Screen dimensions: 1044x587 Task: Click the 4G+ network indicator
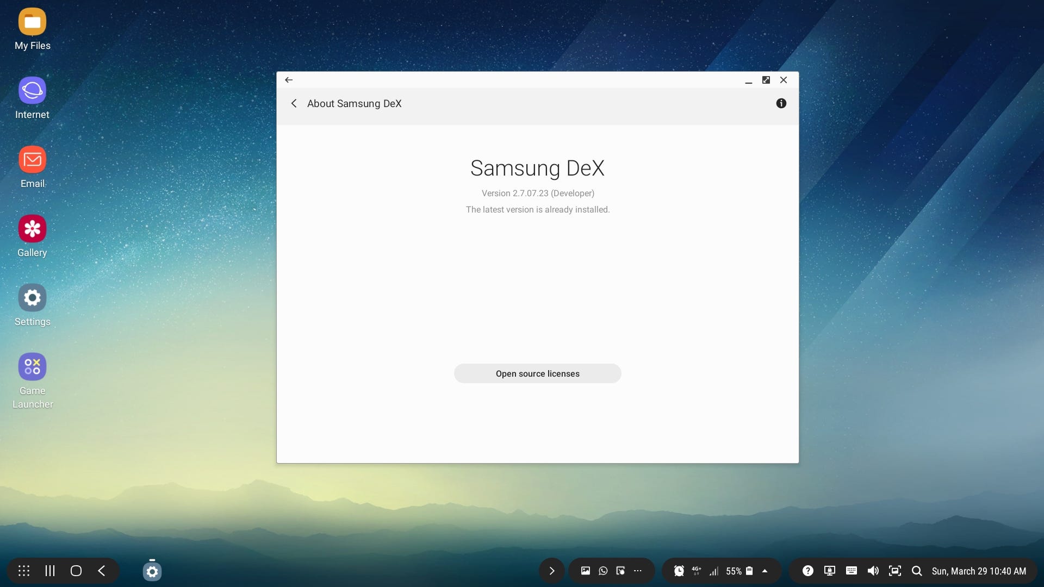[x=697, y=571]
